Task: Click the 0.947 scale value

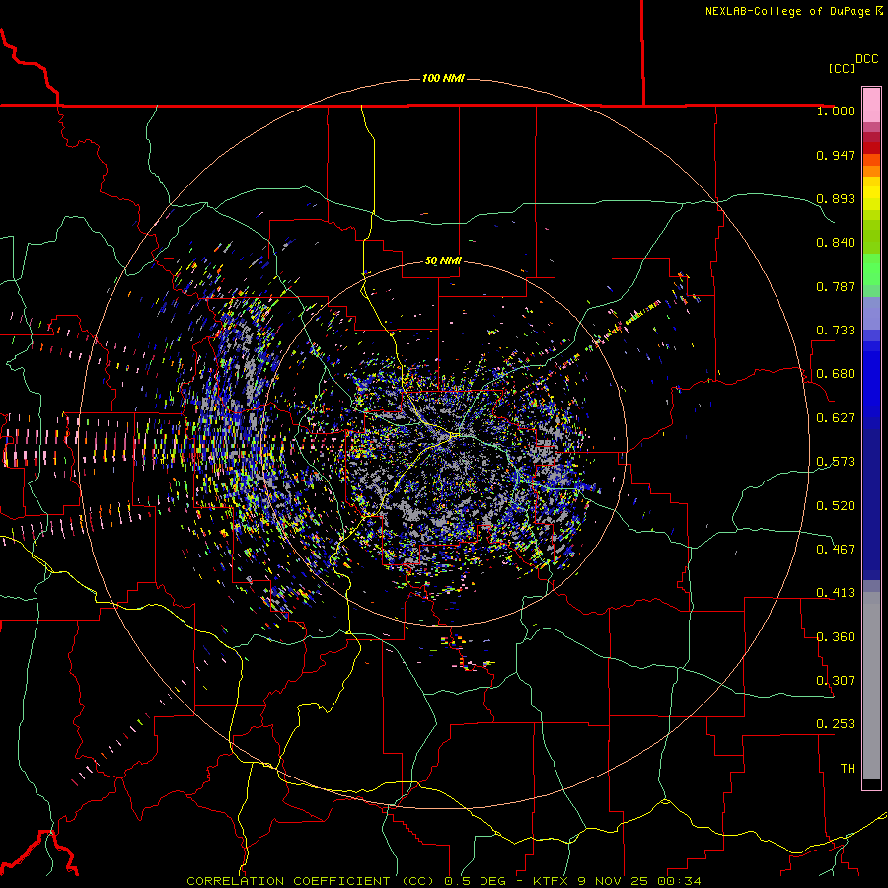Action: pos(836,155)
